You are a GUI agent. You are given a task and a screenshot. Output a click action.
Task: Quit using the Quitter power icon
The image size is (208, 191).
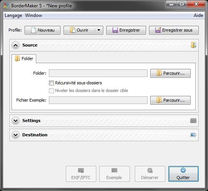[183, 174]
